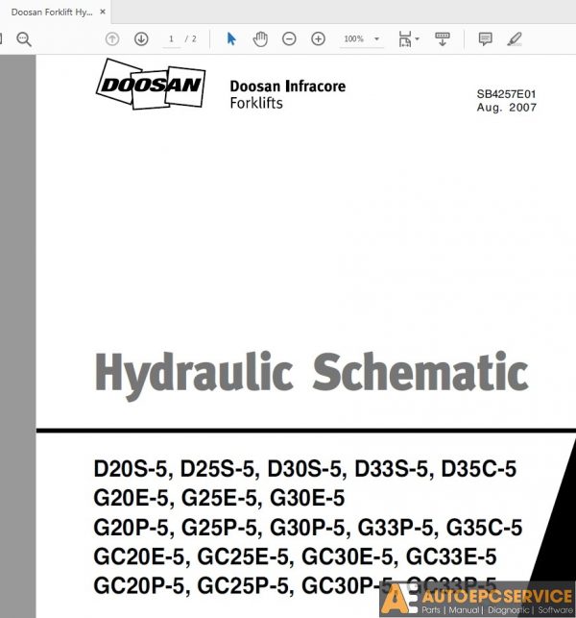Click the D20S-5 model text

[x=131, y=469]
